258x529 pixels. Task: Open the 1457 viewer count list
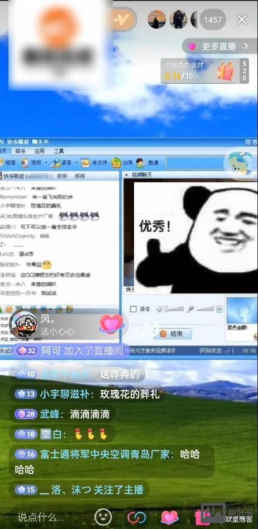coord(213,20)
